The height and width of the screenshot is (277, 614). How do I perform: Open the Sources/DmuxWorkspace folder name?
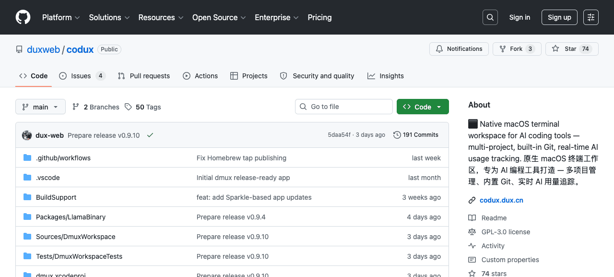click(76, 237)
